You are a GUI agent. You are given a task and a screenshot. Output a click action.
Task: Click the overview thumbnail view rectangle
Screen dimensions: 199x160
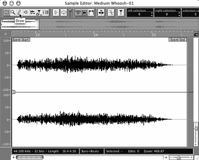click(20, 24)
